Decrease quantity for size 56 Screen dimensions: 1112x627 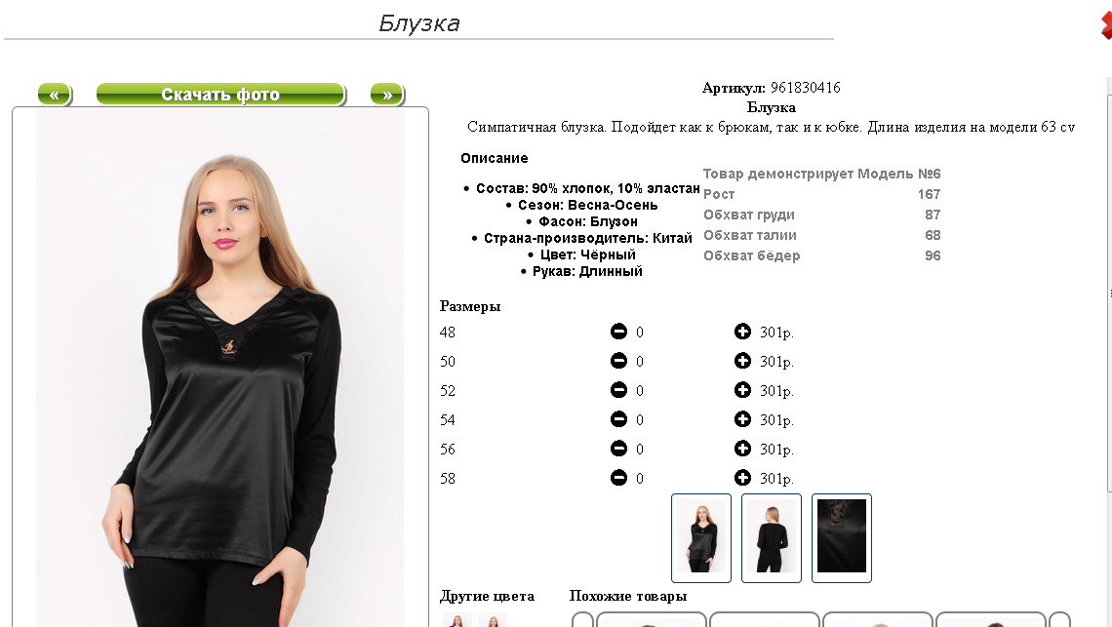[618, 449]
